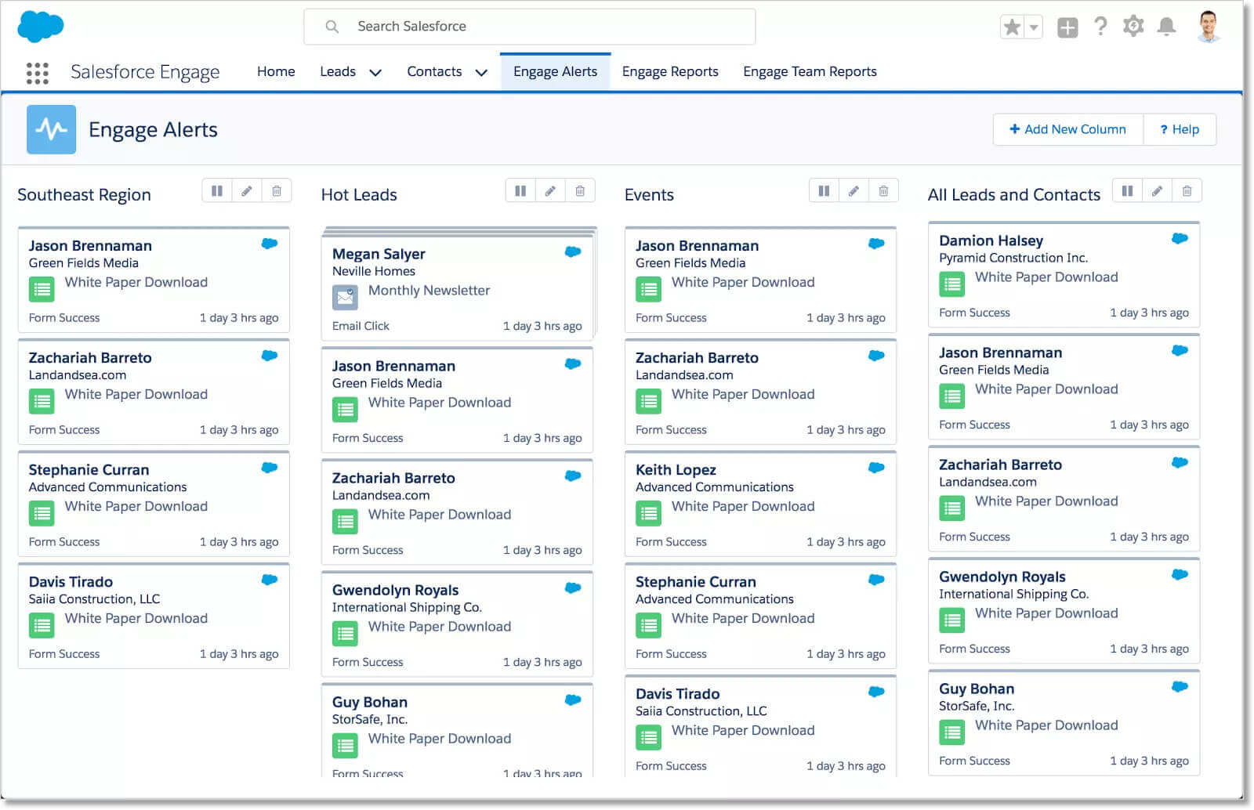Switch to the Engage Reports tab

670,72
